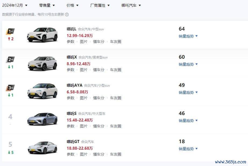Open the 哪吒GT car image
Viewport: 248px width, 166px height.
(x=42, y=147)
